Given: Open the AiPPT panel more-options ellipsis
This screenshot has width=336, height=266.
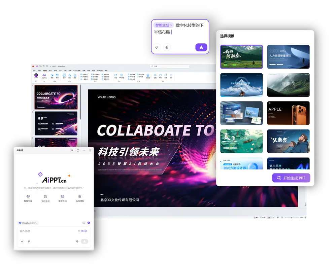Looking at the screenshot, I should tap(84, 150).
